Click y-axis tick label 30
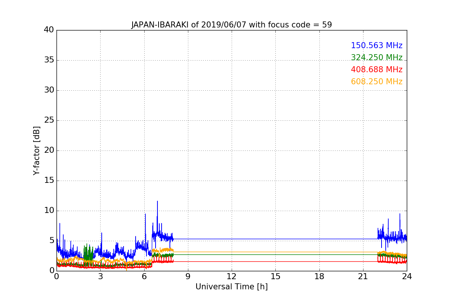Screen dimensions: 452x301 [49, 90]
